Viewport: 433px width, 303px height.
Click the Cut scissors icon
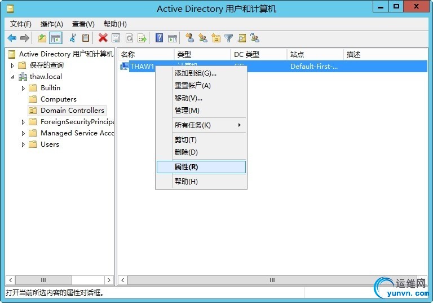coord(73,38)
